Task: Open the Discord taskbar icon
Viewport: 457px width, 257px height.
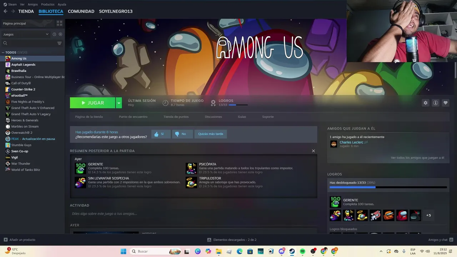Action: [282, 251]
